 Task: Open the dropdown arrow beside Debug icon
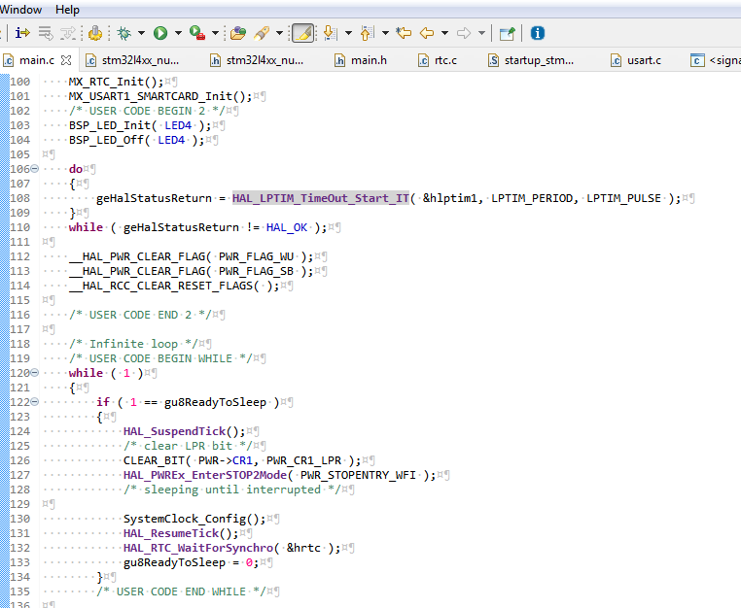(141, 33)
